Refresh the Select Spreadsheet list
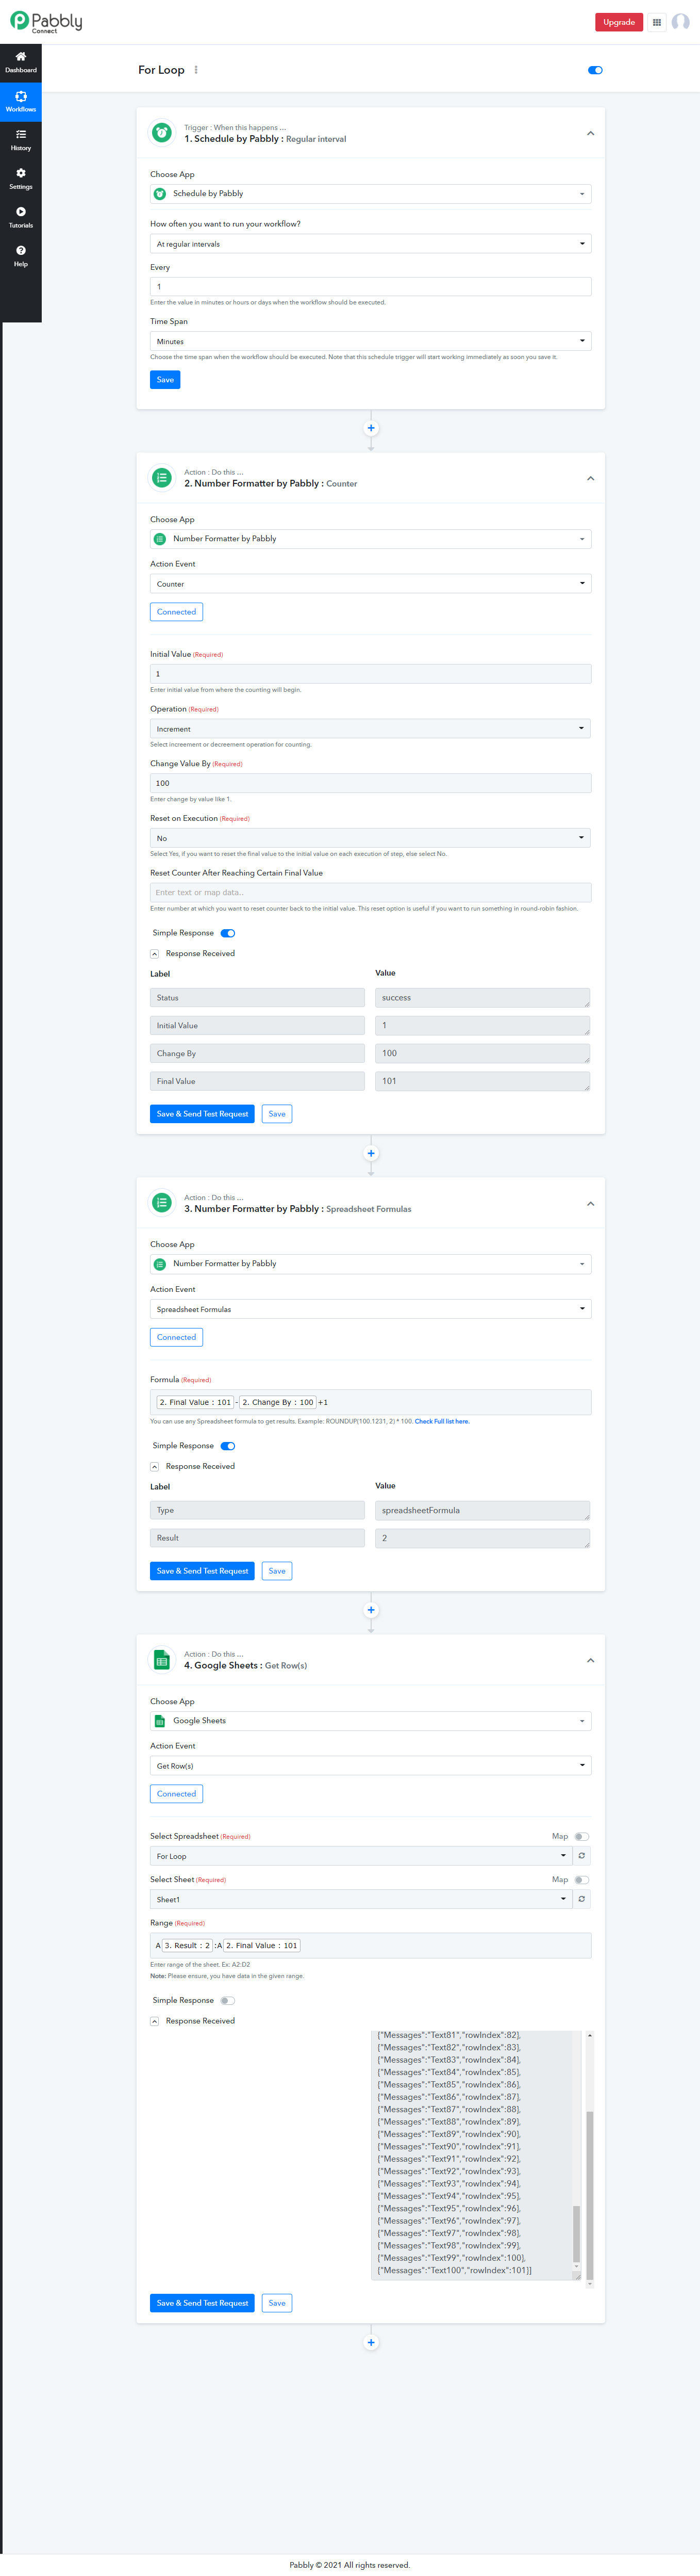Image resolution: width=700 pixels, height=2576 pixels. pos(581,1856)
